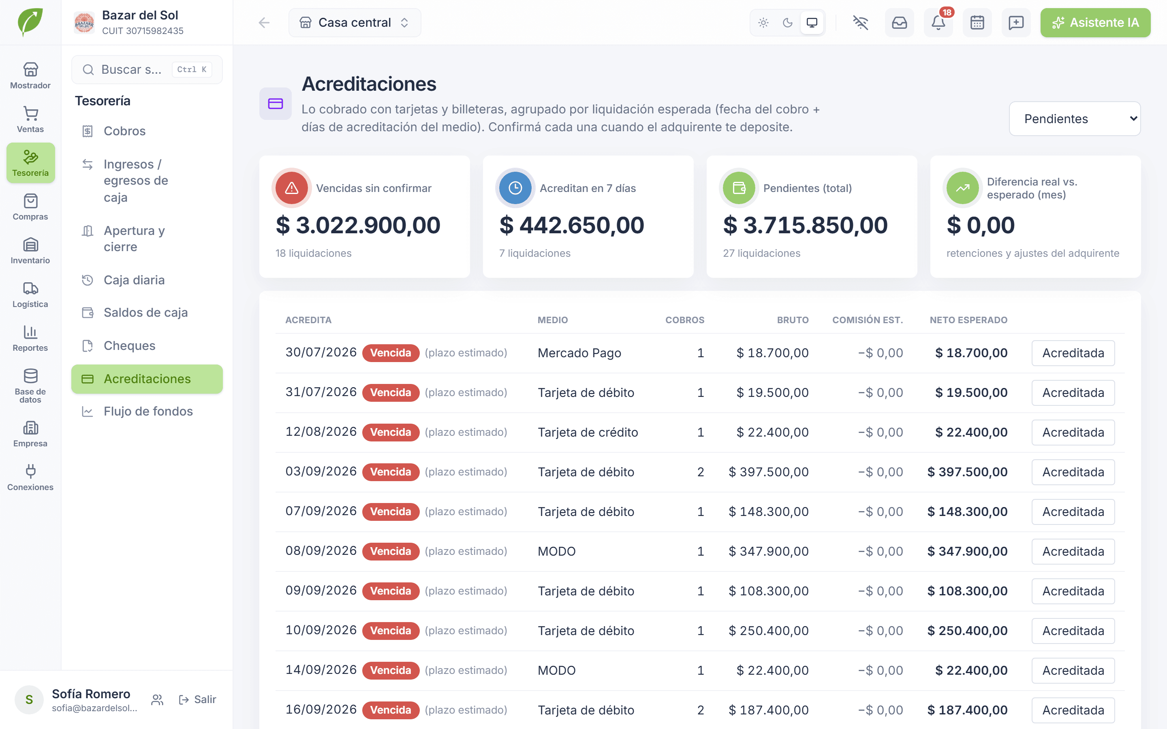
Task: Mark 30/07/2026 Mercado Pago as Acreditada
Action: point(1073,353)
